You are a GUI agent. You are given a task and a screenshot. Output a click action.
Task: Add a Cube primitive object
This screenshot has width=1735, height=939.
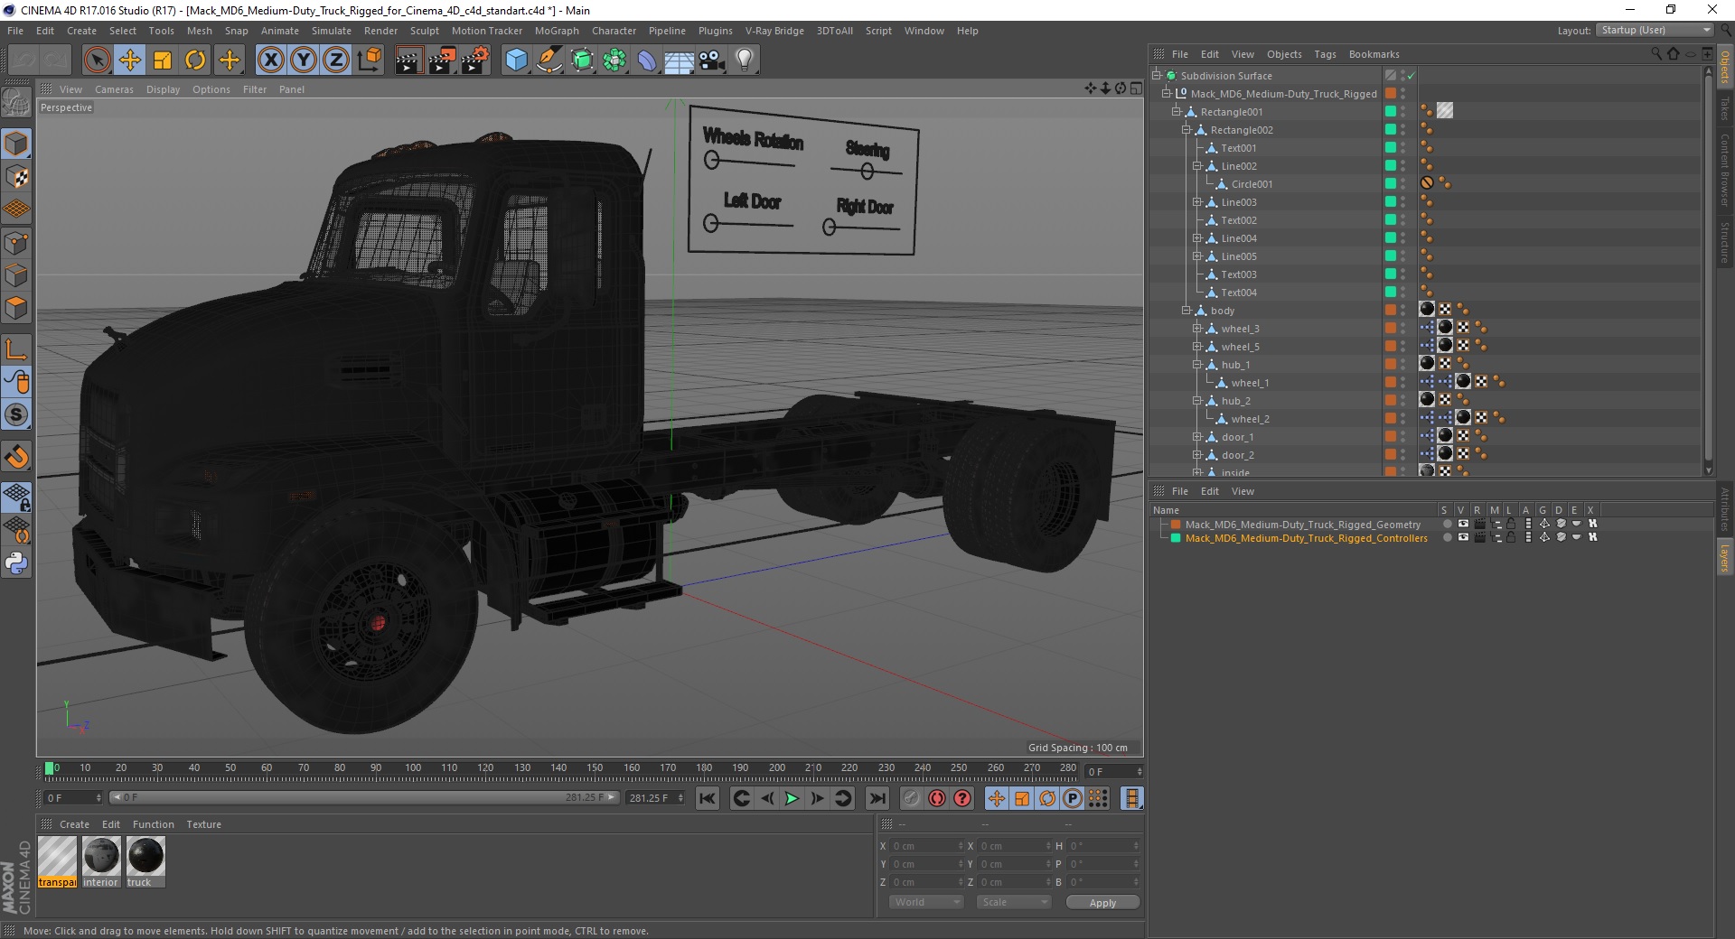pos(516,60)
